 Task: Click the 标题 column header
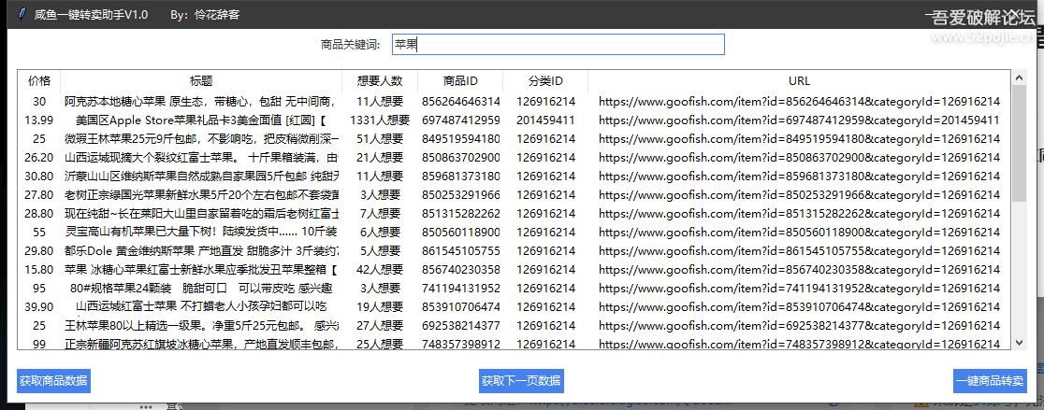(x=201, y=81)
